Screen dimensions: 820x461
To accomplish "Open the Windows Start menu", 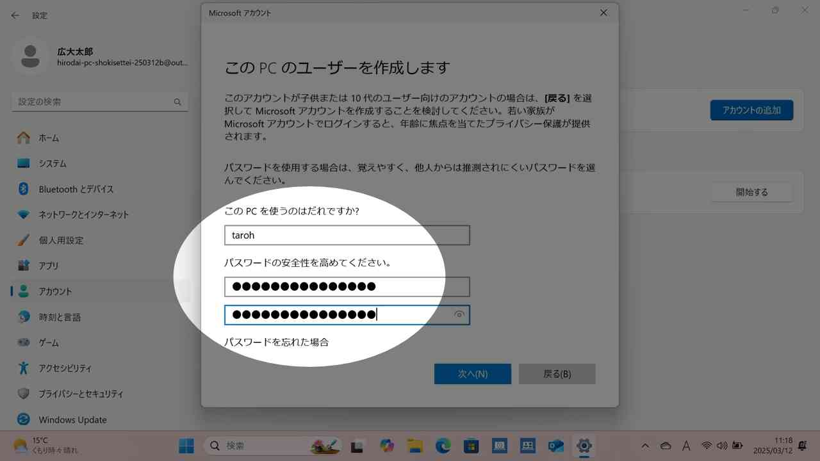I will [187, 446].
